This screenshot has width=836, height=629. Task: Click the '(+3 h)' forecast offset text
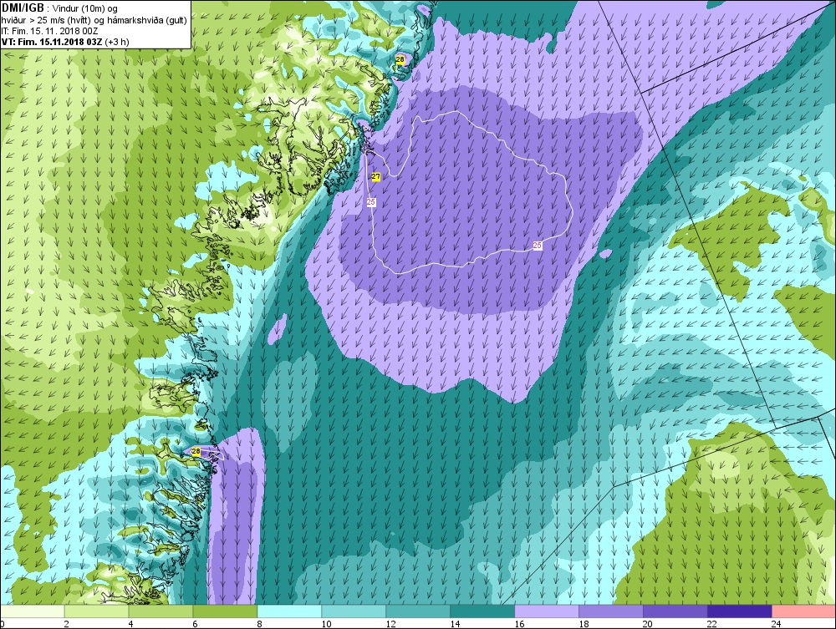(117, 42)
